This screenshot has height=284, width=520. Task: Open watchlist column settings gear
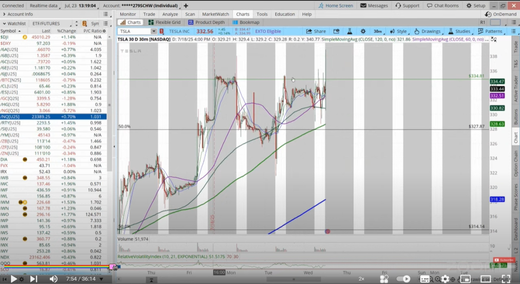tap(104, 31)
